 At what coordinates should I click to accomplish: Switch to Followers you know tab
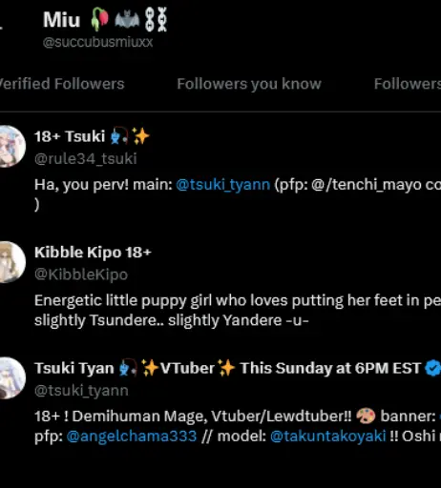[249, 84]
